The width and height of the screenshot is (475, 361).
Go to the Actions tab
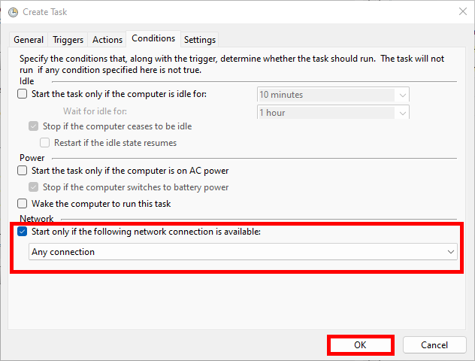click(x=107, y=40)
